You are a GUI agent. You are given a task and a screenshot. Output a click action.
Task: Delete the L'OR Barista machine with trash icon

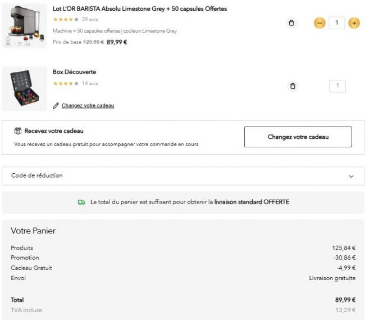[291, 23]
